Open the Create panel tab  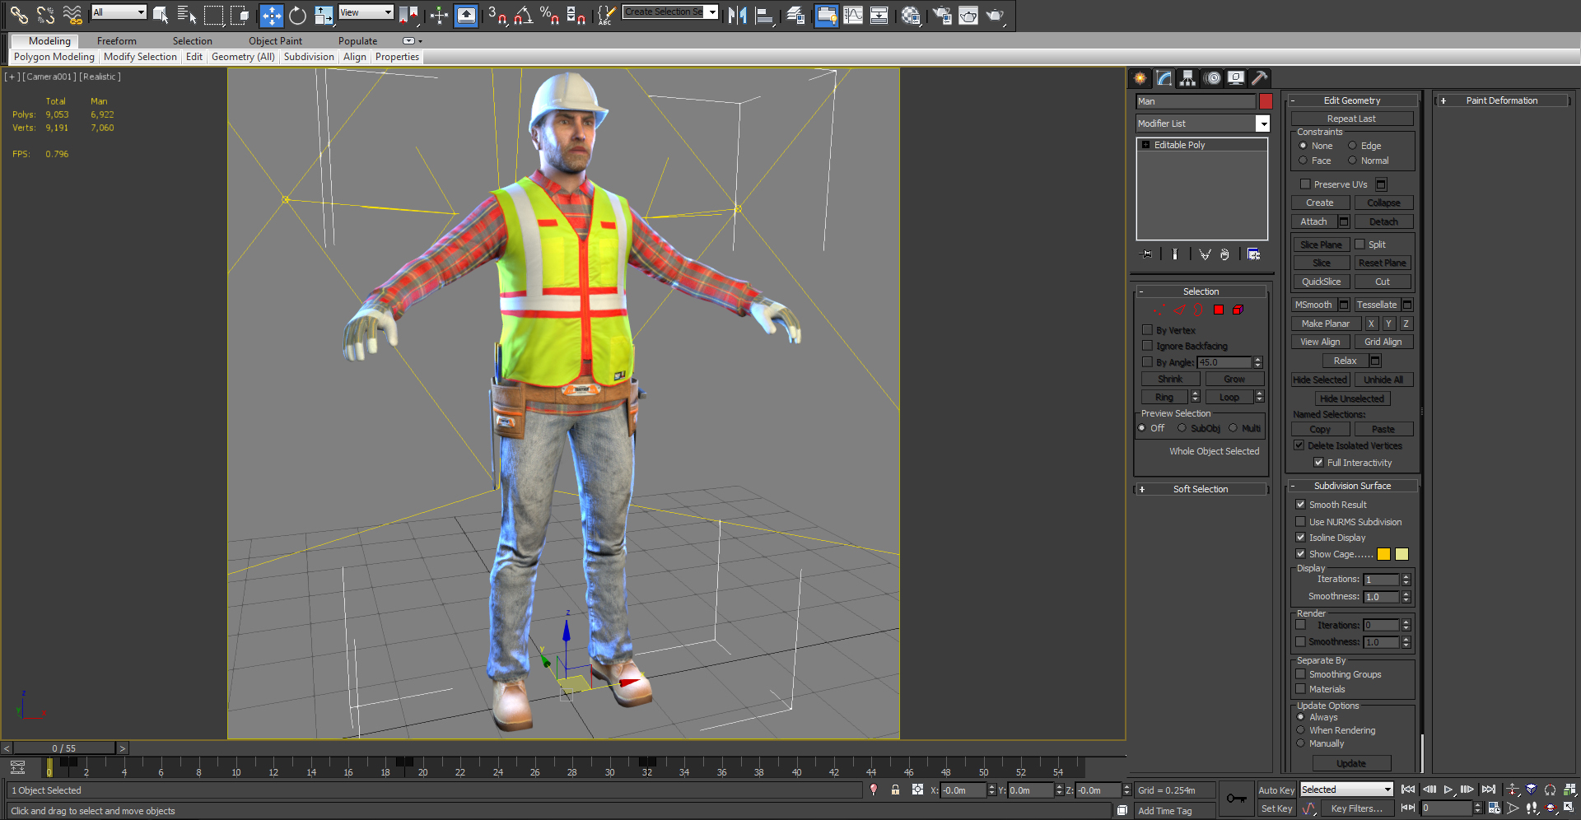coord(1140,78)
